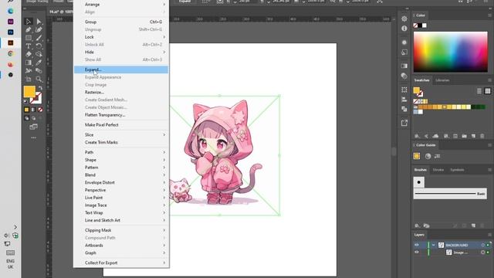
Task: Select the Type tool
Action: tap(29, 46)
